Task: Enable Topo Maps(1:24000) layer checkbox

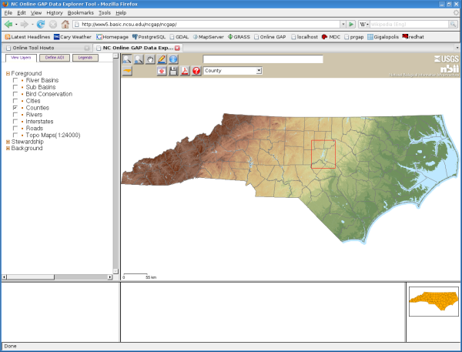Action: [15, 135]
